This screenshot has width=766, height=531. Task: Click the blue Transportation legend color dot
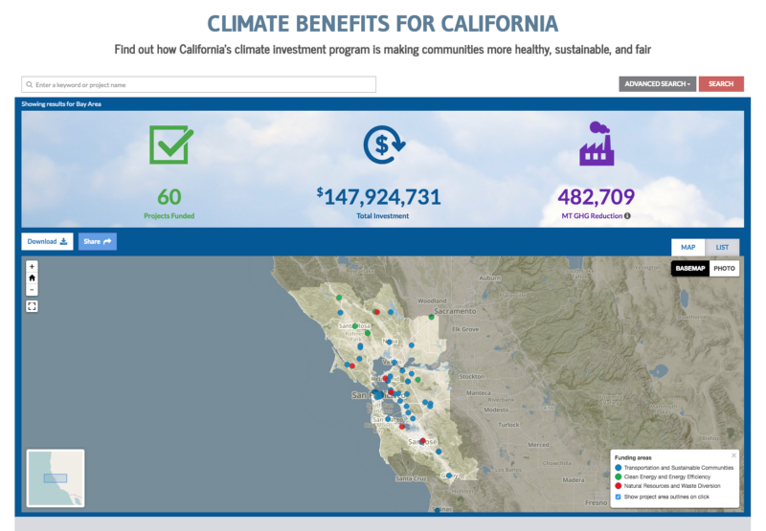618,468
